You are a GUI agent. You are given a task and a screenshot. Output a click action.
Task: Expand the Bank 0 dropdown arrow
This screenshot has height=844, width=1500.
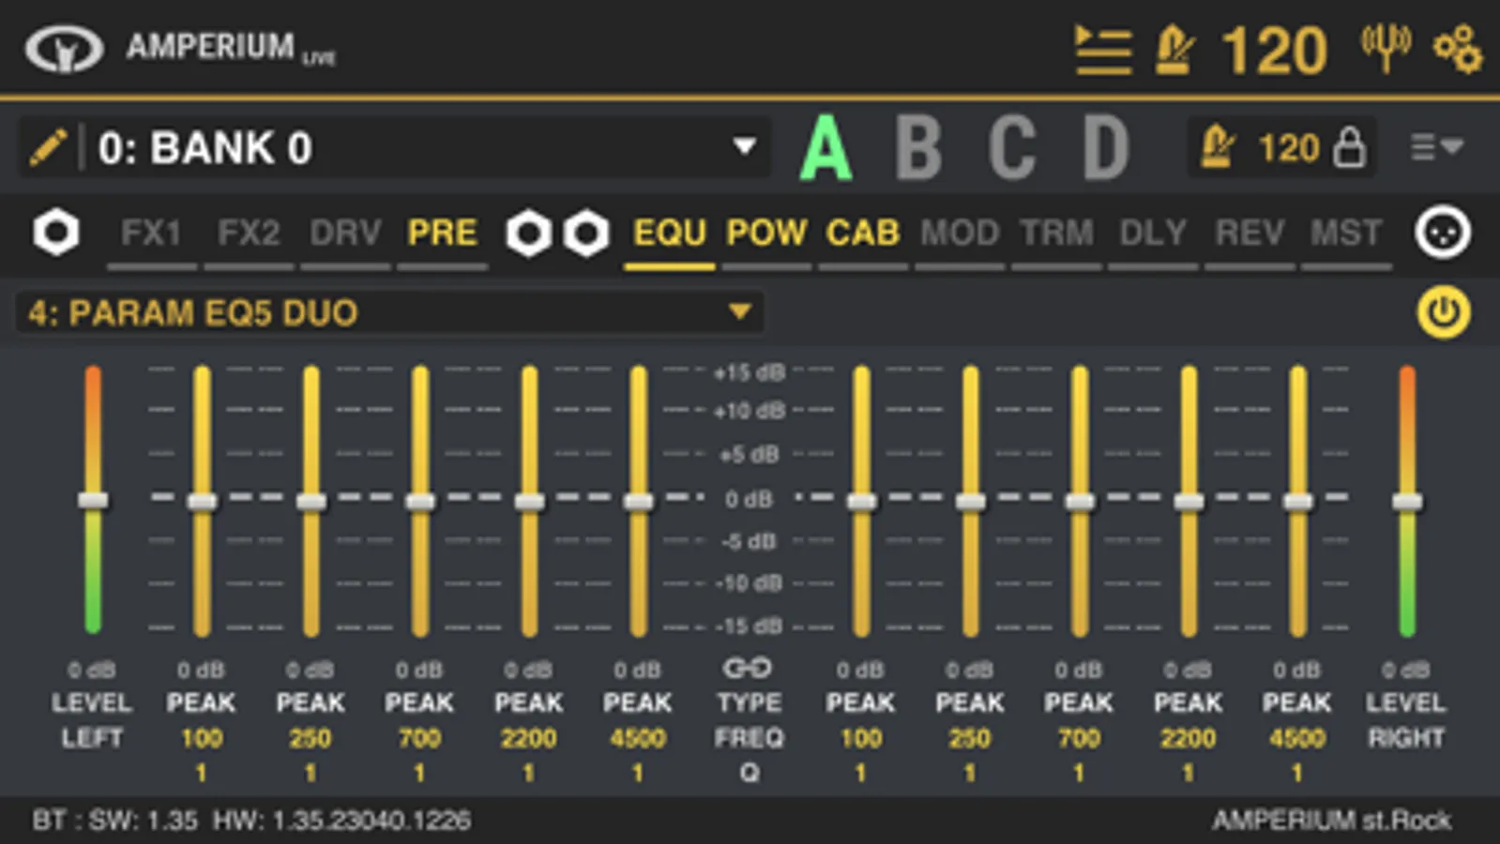(x=745, y=146)
